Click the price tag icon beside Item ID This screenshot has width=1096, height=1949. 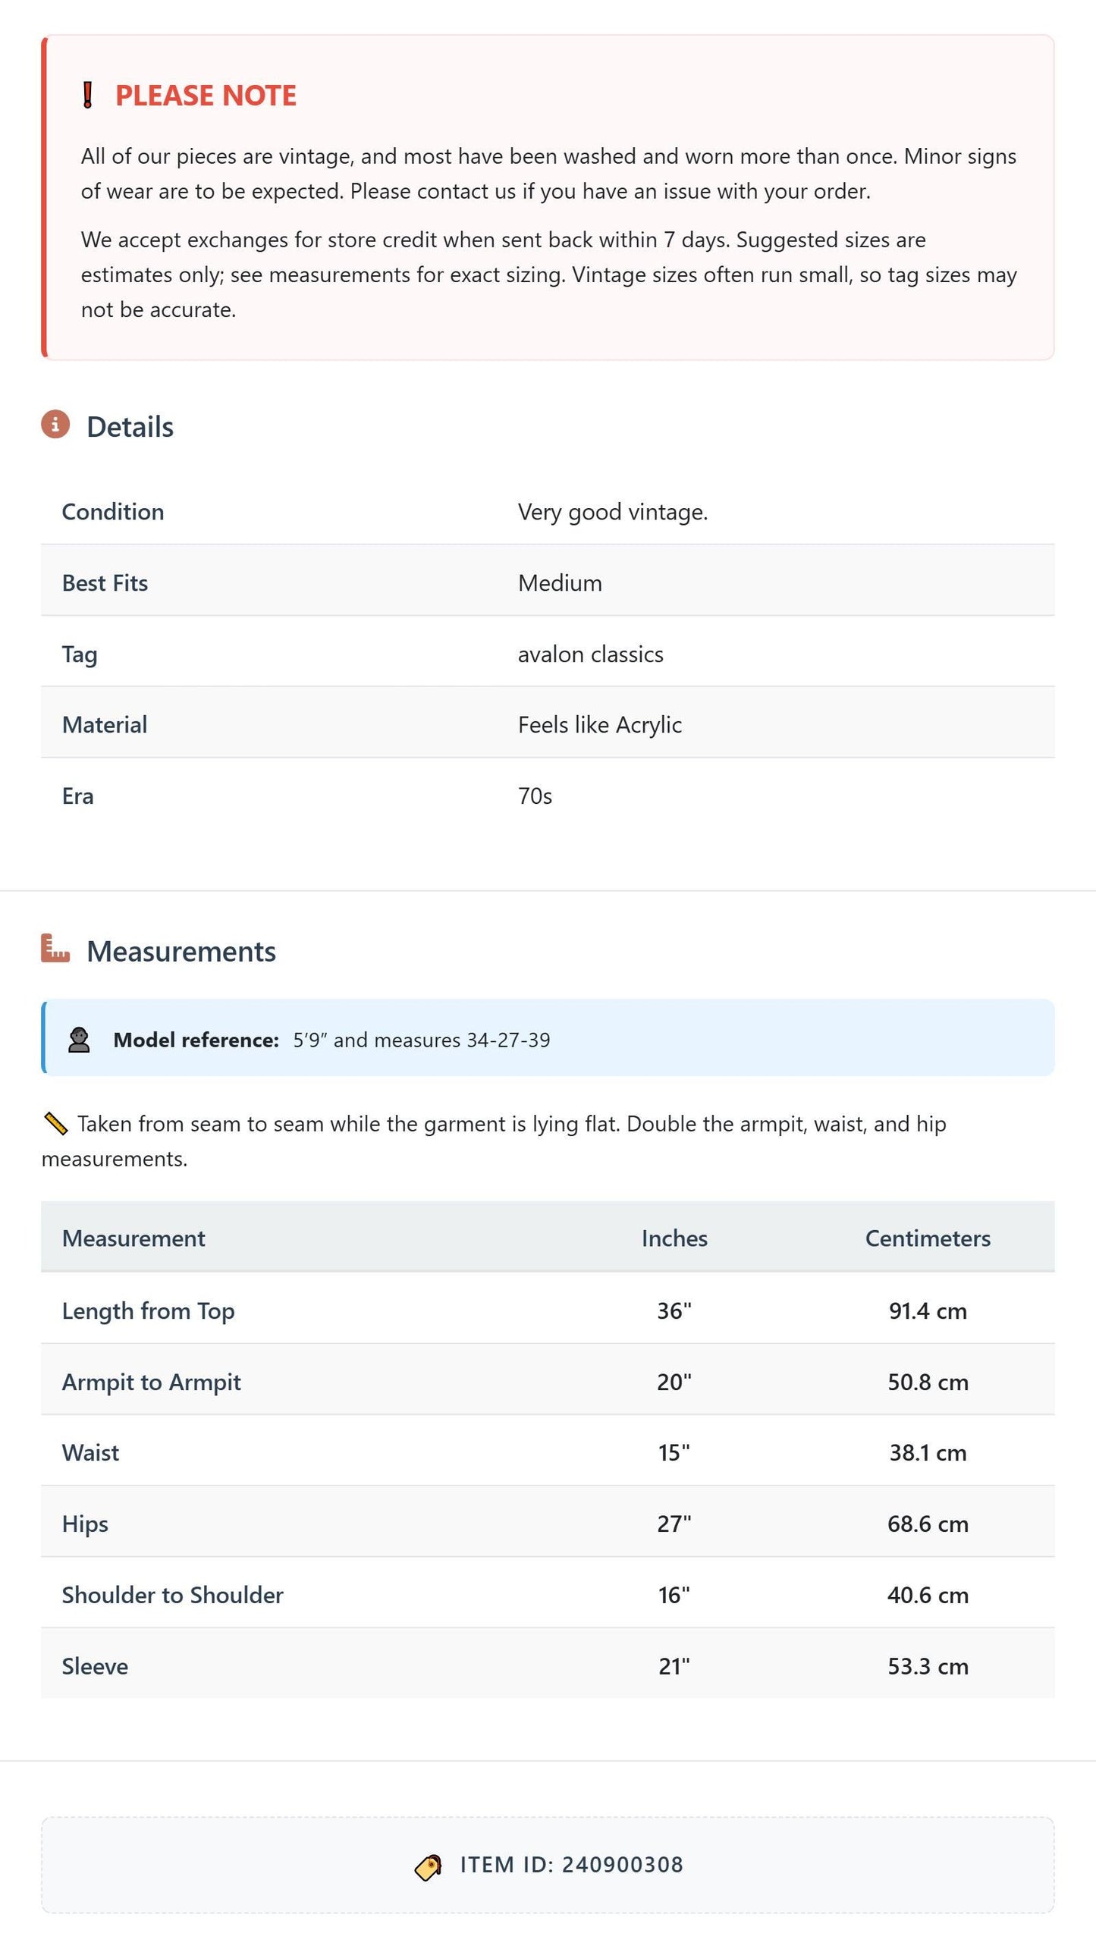[x=429, y=1866]
